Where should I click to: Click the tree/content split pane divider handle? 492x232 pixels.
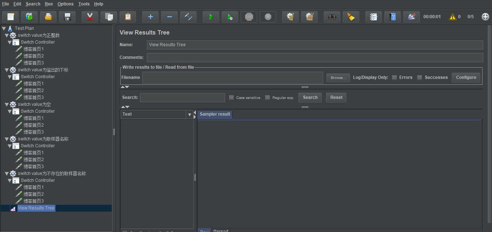(x=114, y=132)
